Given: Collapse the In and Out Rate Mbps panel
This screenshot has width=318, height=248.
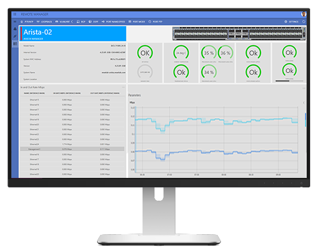Looking at the screenshot, I should pos(123,87).
